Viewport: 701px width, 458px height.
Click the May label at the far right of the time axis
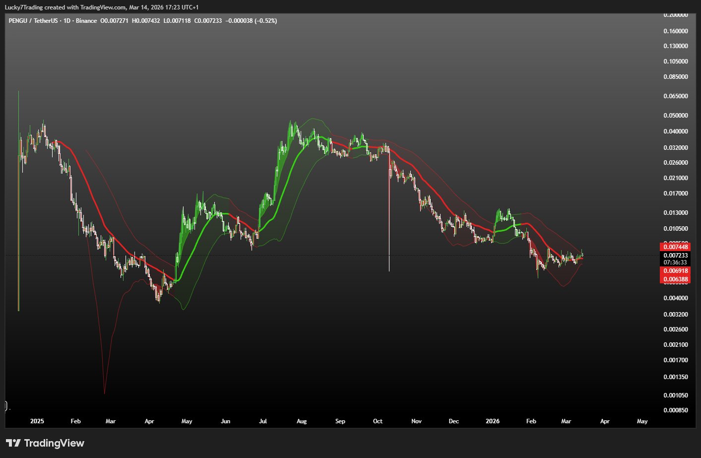click(x=642, y=421)
